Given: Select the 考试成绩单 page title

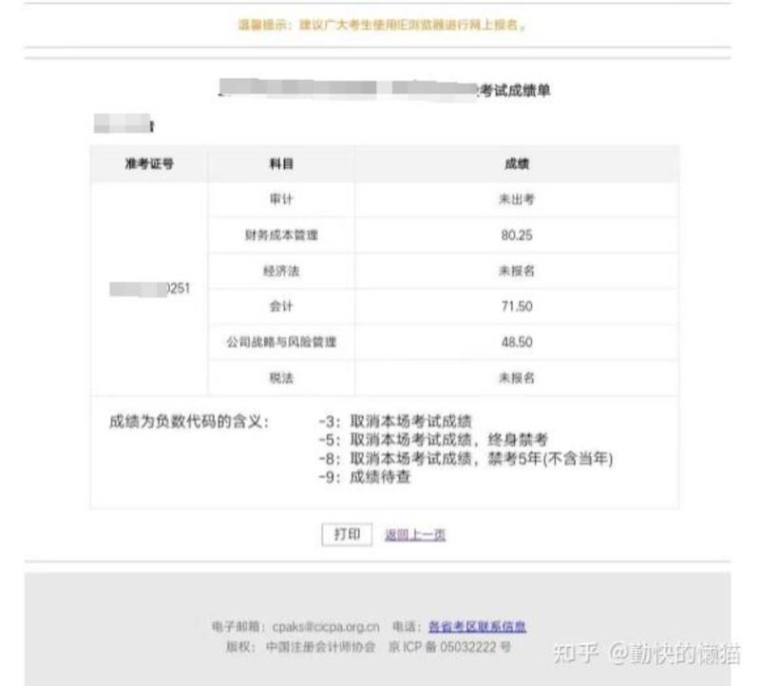Looking at the screenshot, I should [516, 90].
